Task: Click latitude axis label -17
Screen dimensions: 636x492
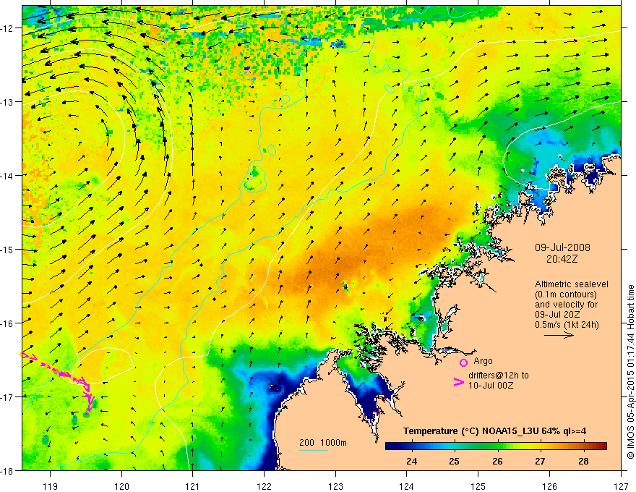Action: click(9, 397)
